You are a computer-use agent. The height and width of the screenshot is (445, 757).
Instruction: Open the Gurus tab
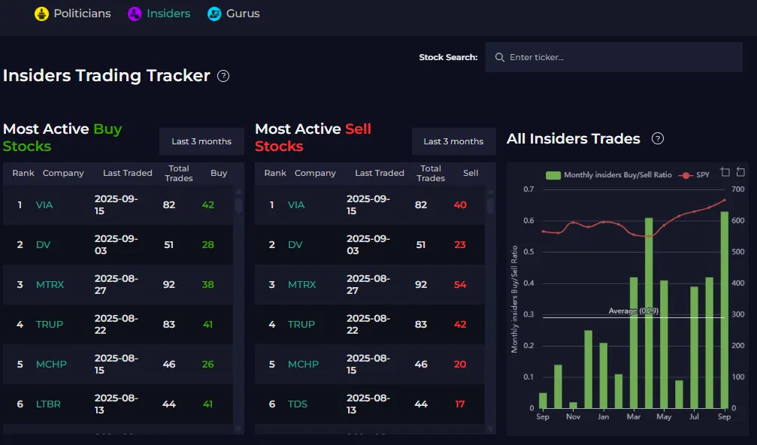point(234,14)
